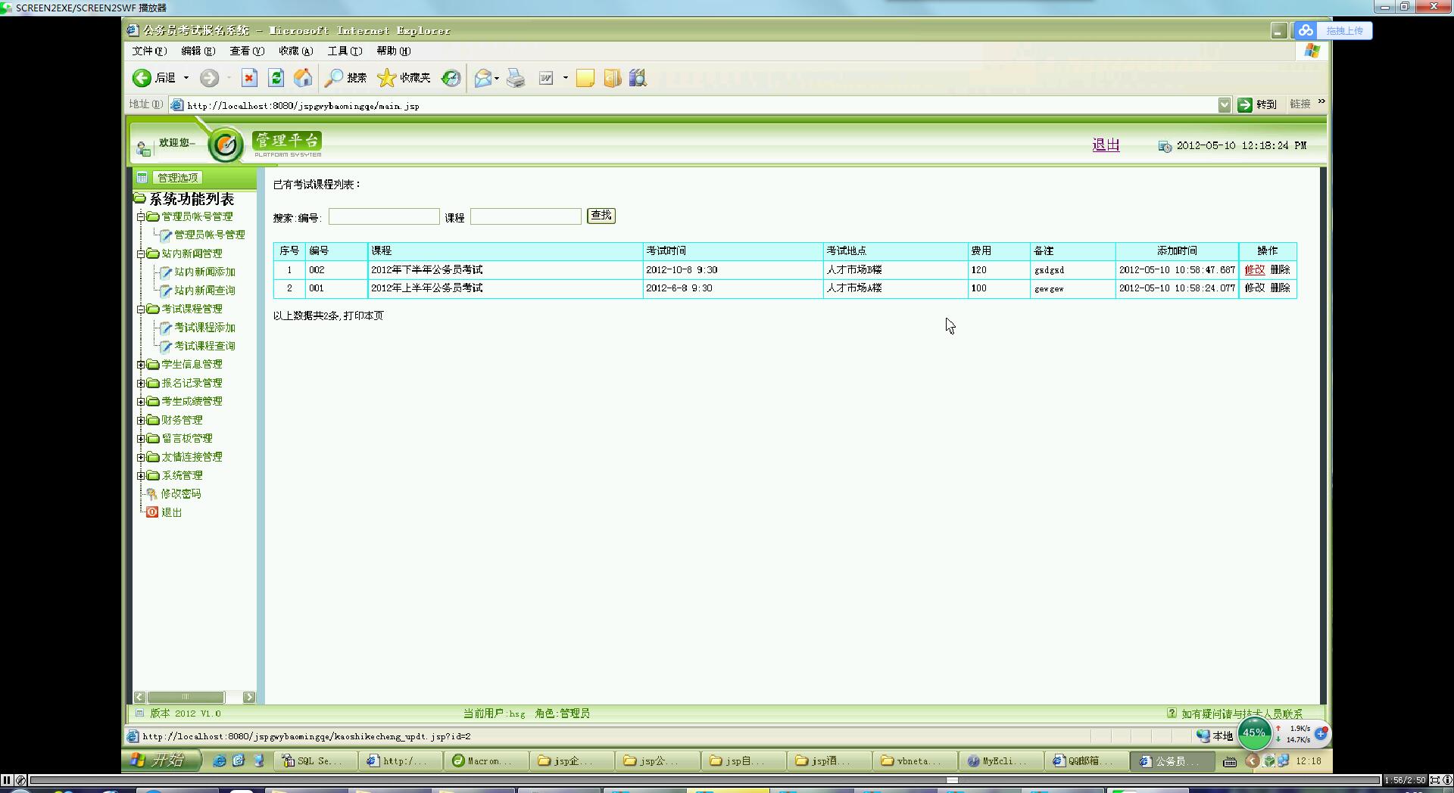Image resolution: width=1454 pixels, height=793 pixels.
Task: Open the Search (搜索) toolbar button
Action: tap(345, 78)
